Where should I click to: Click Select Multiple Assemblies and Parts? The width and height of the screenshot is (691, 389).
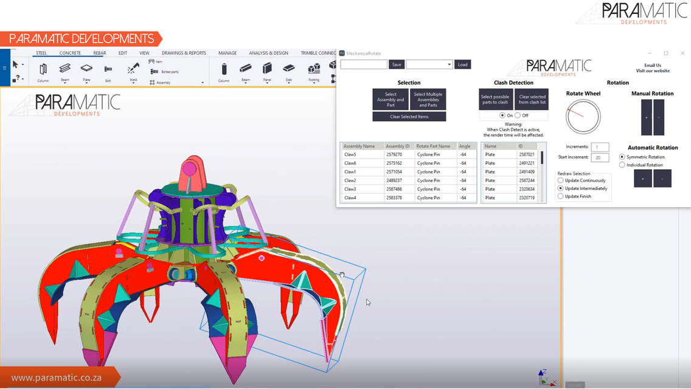click(x=428, y=99)
